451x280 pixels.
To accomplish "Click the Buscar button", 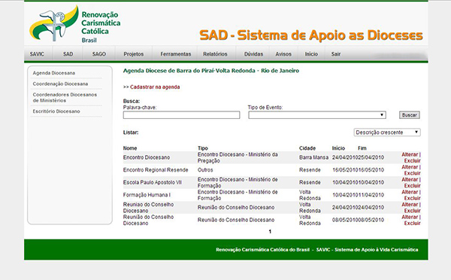I will (410, 115).
